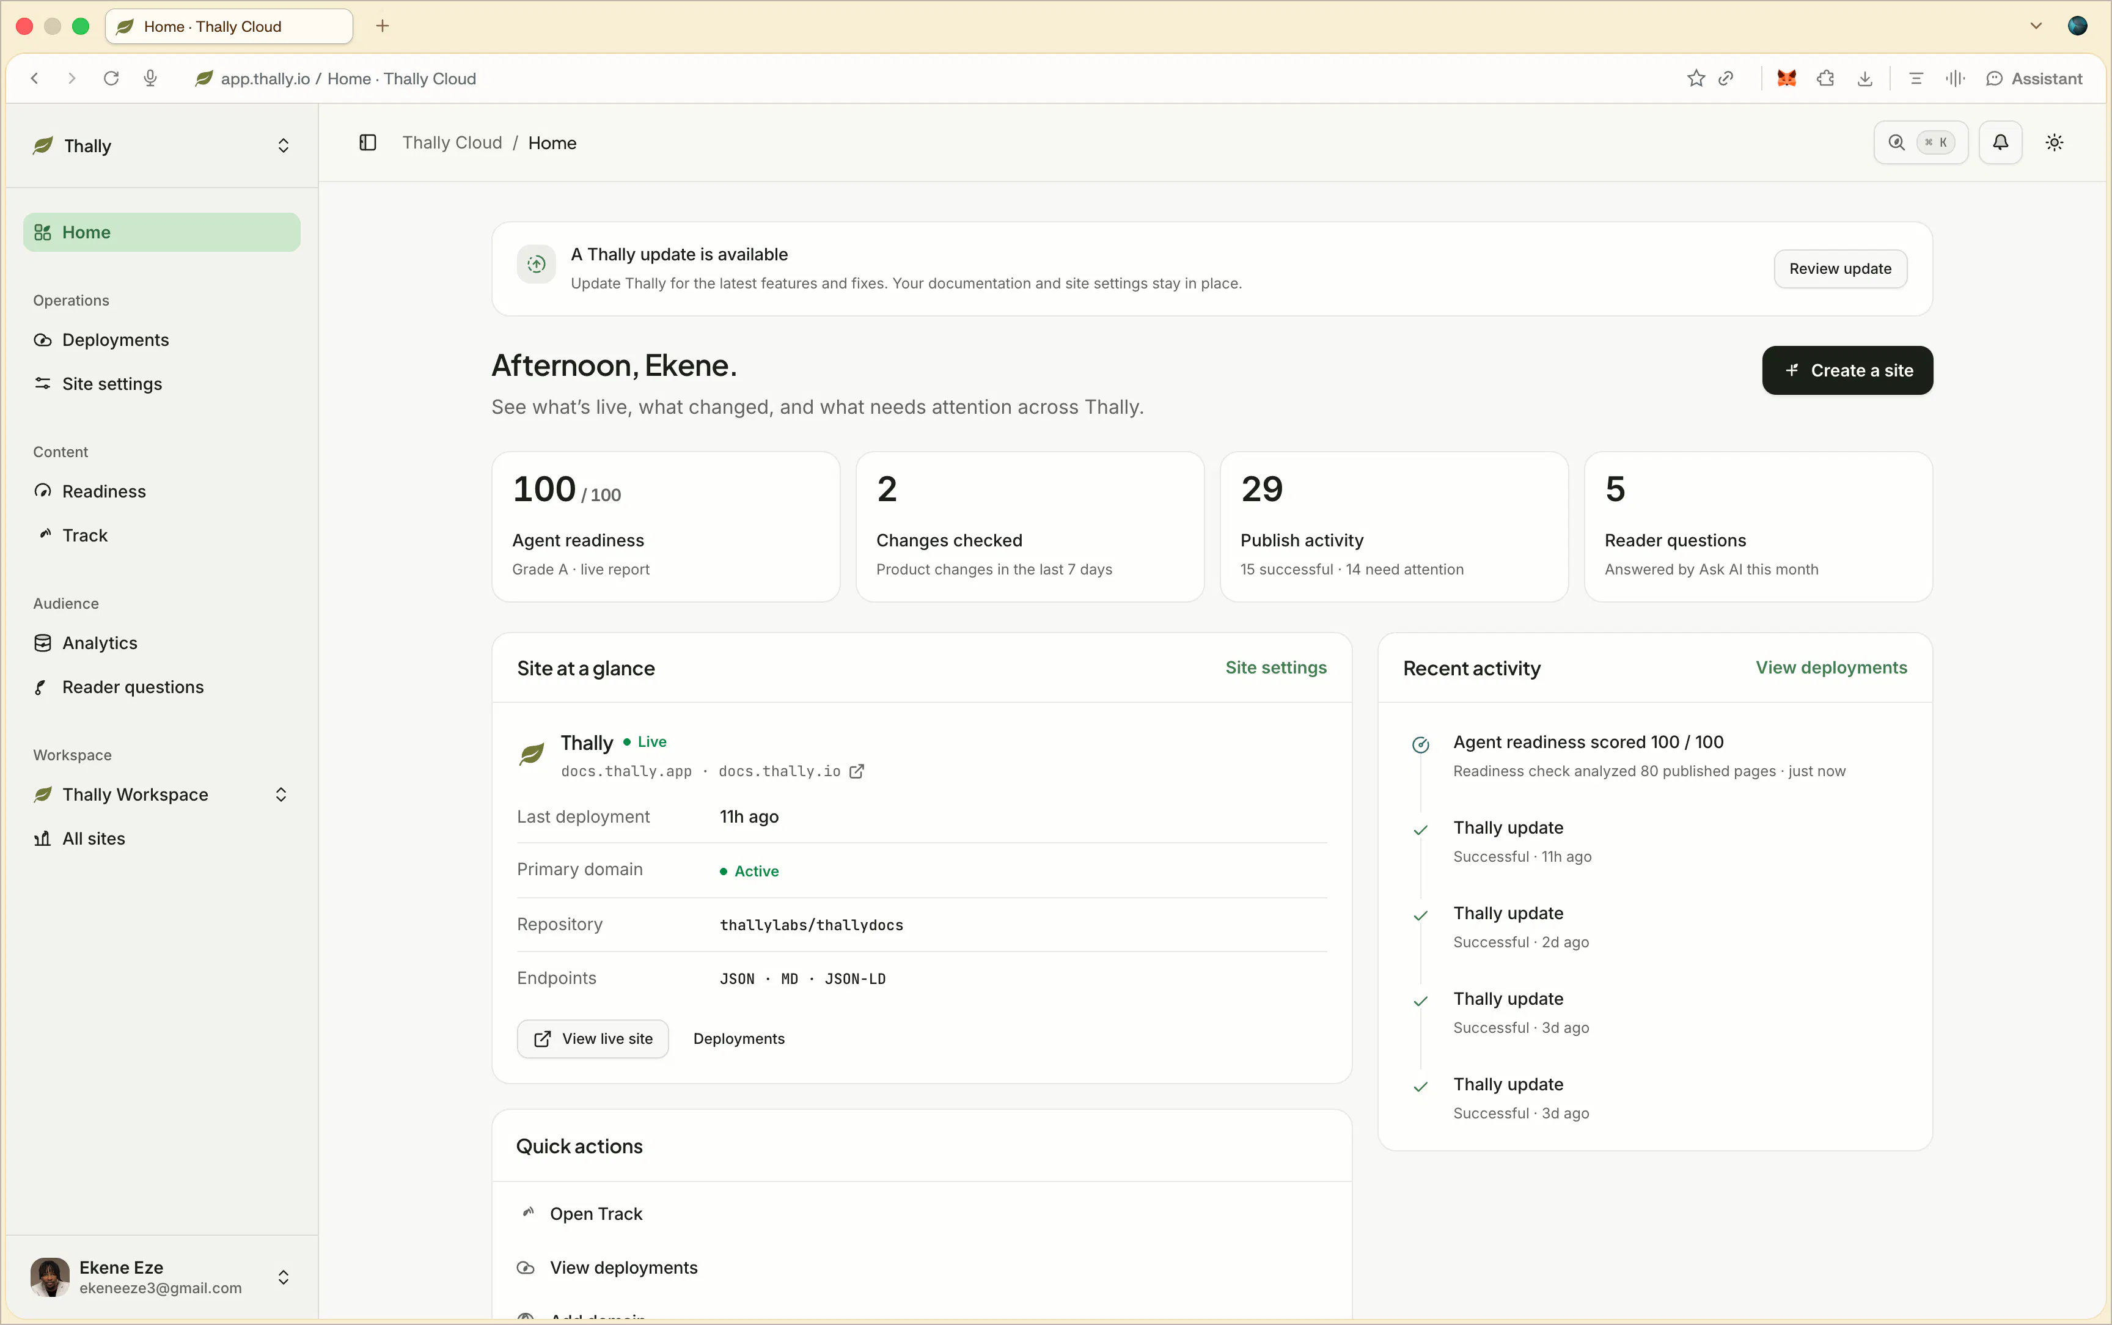Open the browser Assistant panel
This screenshot has width=2112, height=1325.
click(x=2034, y=78)
